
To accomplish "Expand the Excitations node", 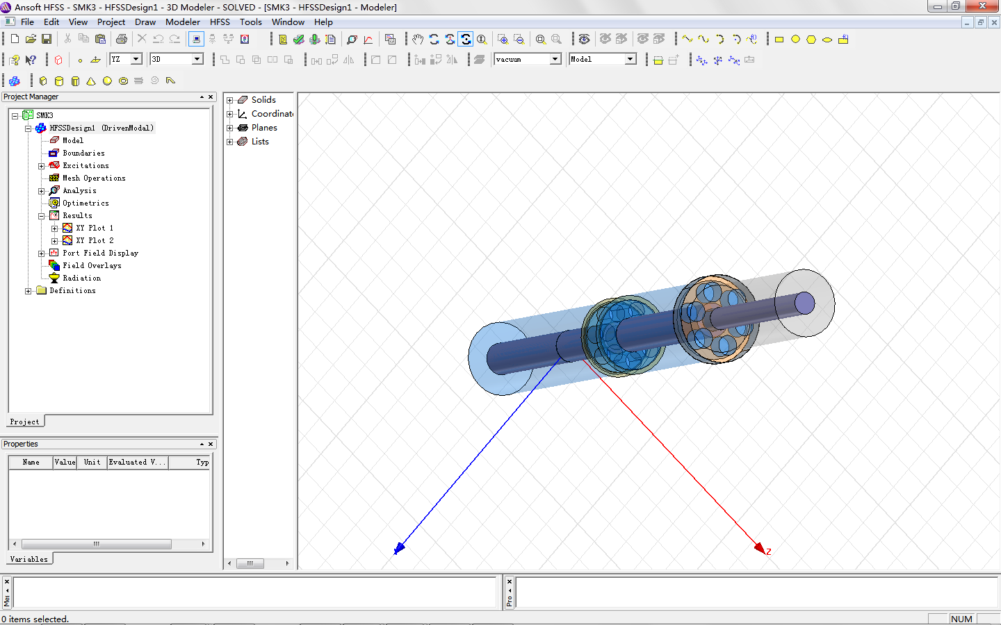I will [x=42, y=166].
